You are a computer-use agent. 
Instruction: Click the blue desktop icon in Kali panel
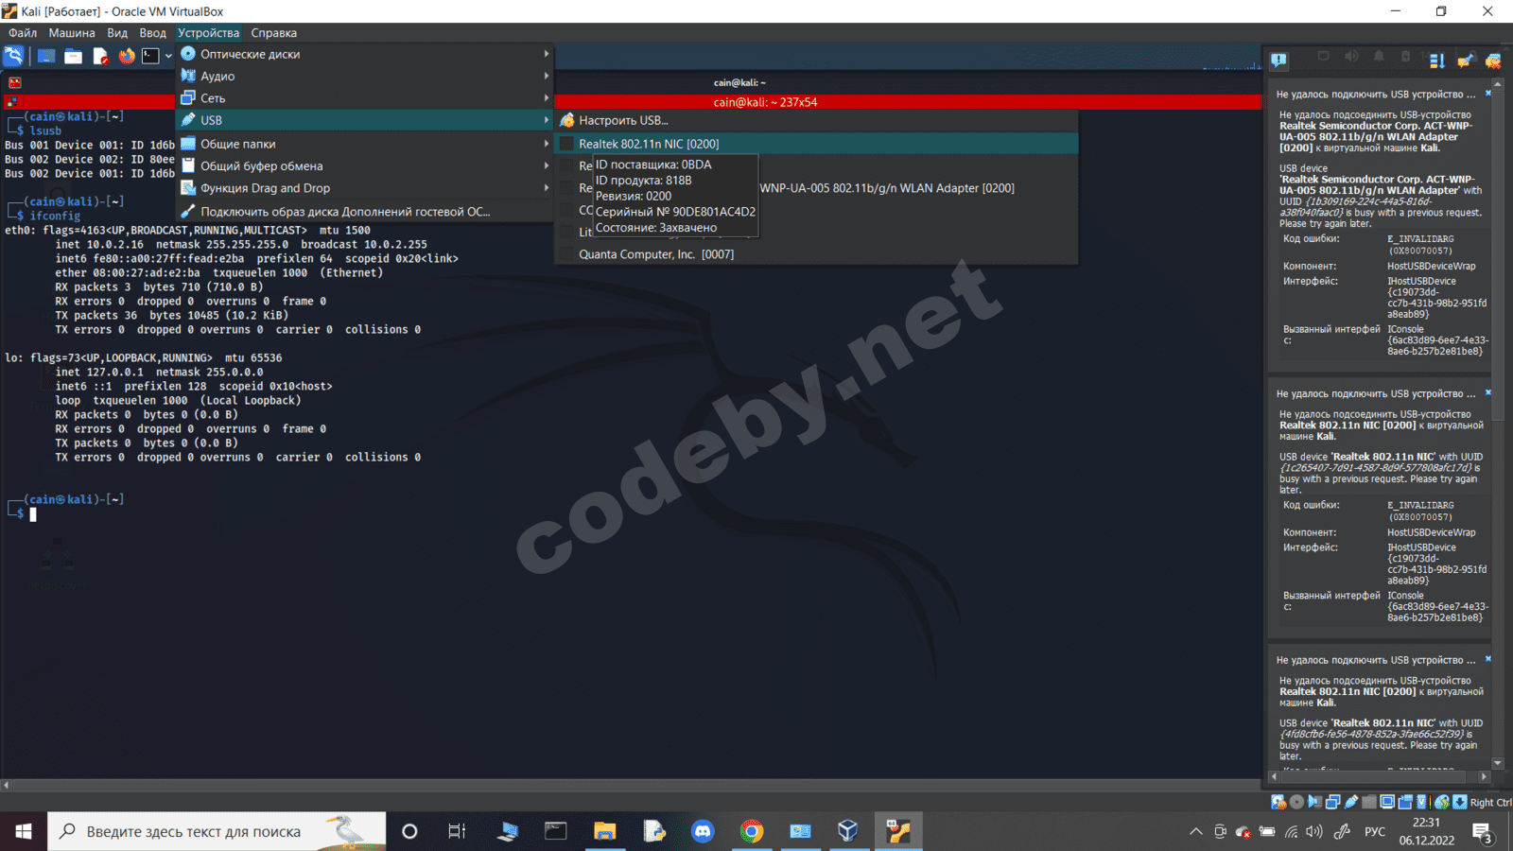[x=46, y=57]
